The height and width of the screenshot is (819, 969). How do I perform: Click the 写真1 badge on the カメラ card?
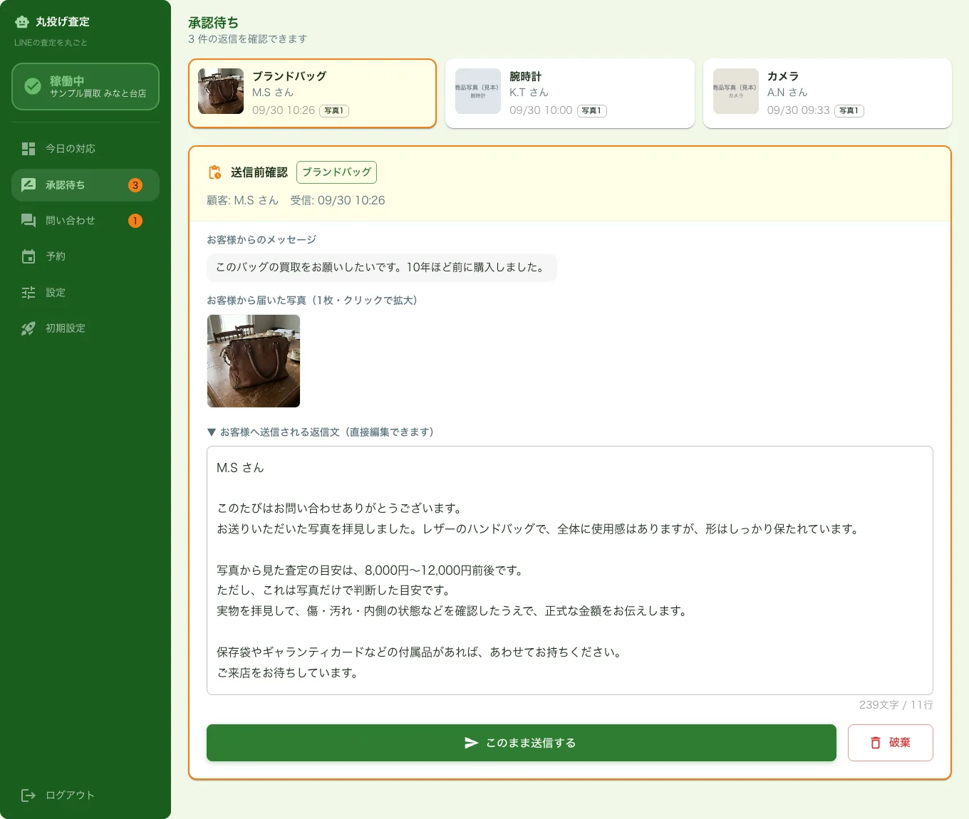click(x=849, y=111)
